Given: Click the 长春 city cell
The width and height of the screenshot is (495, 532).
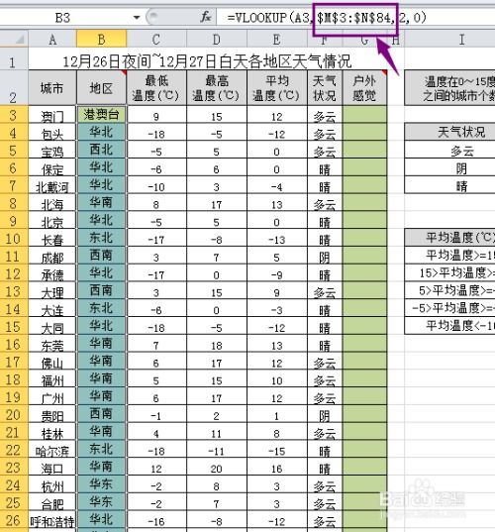Looking at the screenshot, I should coord(52,239).
